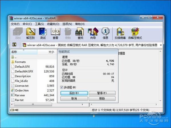Click the 删除 (Delete) toolbar icon
Viewport: 171px width, 128px height.
(x=68, y=33)
